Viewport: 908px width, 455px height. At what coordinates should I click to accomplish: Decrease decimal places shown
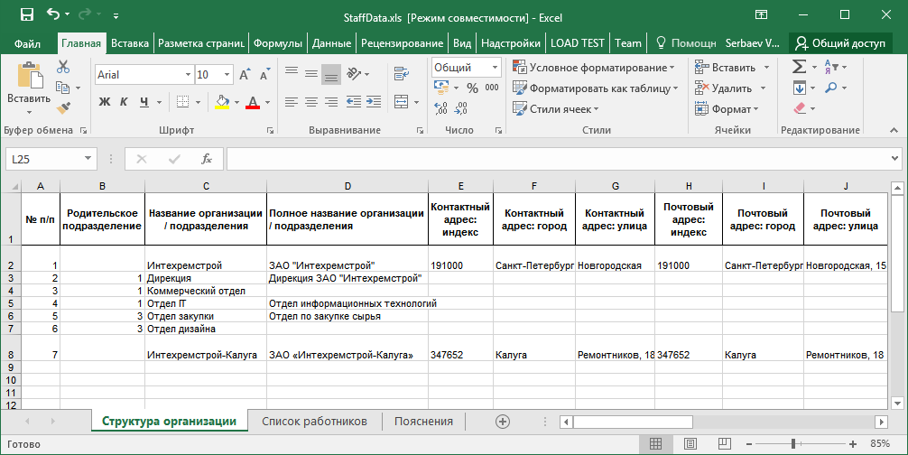pos(461,108)
